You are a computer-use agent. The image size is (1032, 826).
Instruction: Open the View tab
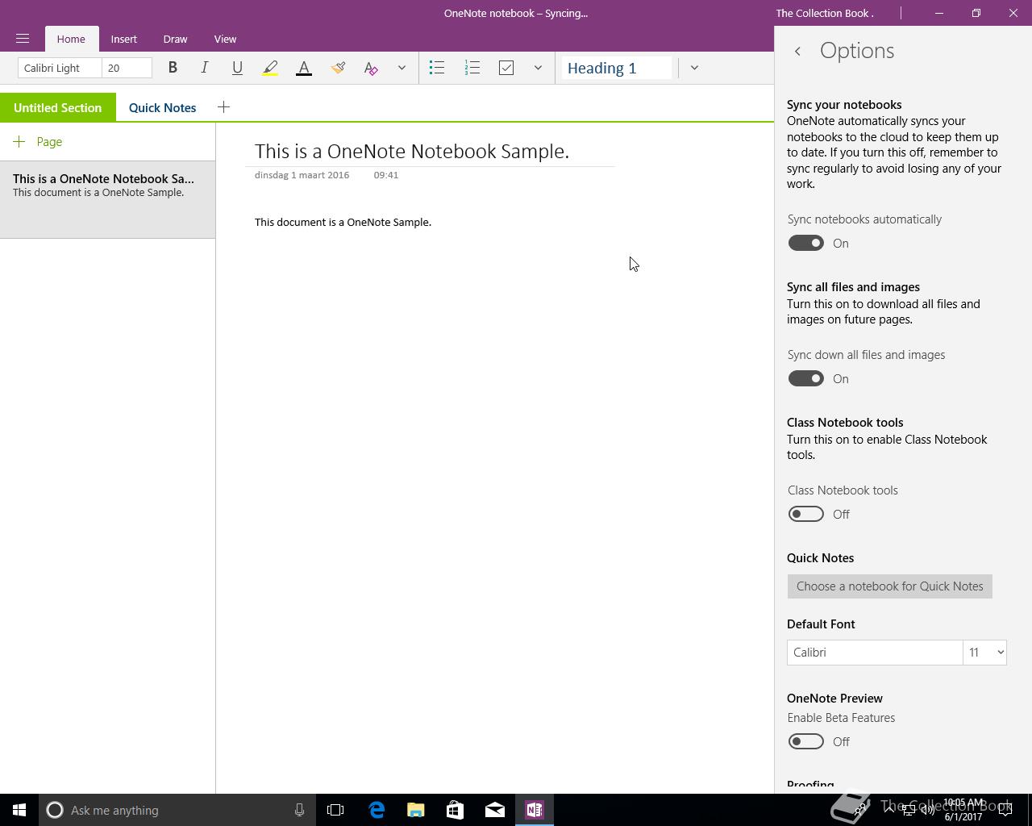pyautogui.click(x=225, y=39)
